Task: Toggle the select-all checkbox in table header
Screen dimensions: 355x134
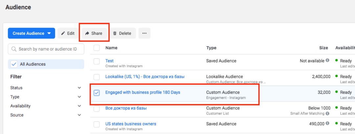Action: 97,48
